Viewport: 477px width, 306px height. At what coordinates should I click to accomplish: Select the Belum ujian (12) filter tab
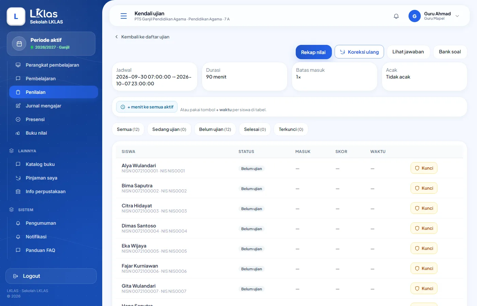pos(215,129)
